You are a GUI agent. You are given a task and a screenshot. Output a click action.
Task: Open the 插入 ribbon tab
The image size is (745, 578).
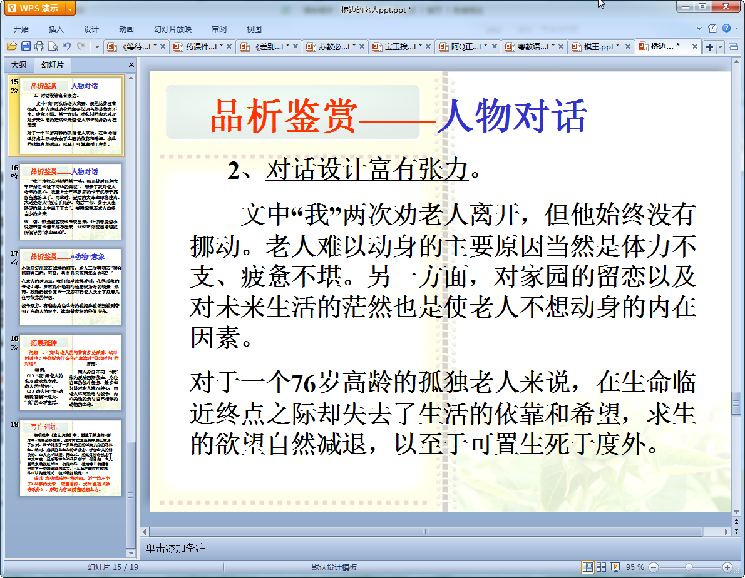56,29
